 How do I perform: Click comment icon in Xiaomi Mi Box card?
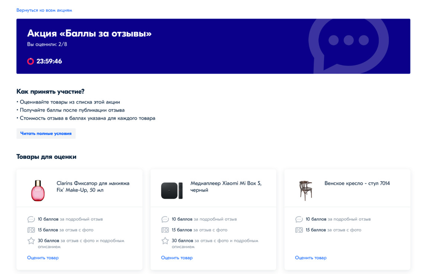click(x=165, y=219)
